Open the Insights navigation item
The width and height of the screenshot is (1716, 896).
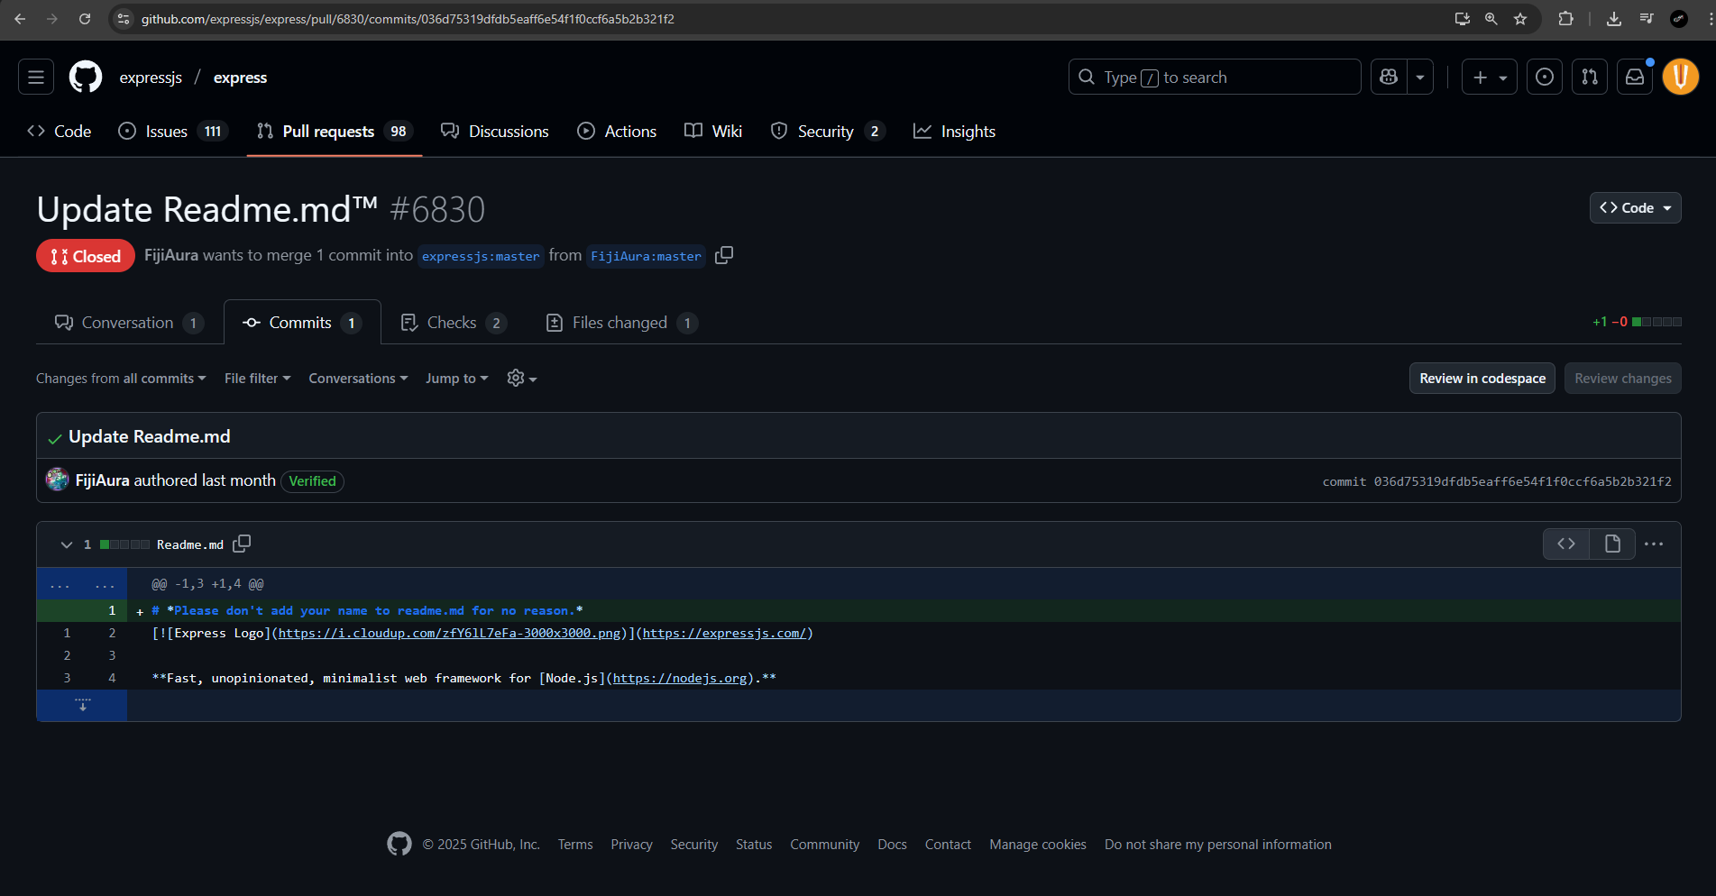coord(954,131)
